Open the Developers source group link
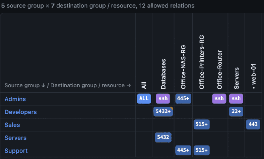Viewport: 264px width, 159px height. tap(20, 112)
